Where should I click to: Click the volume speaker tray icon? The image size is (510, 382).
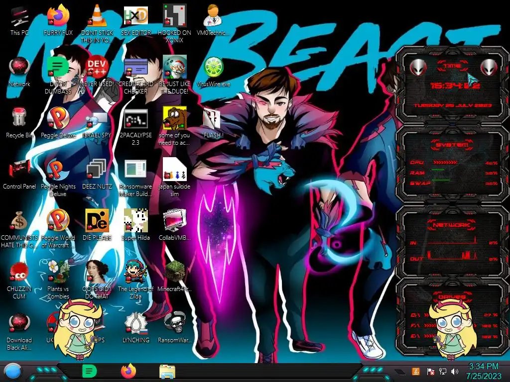pos(455,372)
